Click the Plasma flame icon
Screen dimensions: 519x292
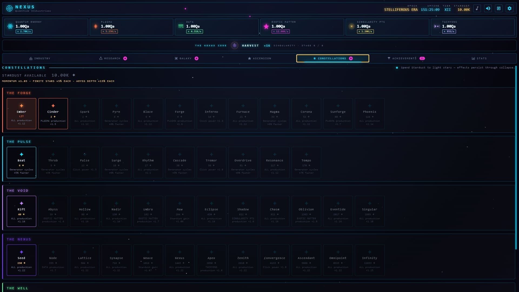96,26
